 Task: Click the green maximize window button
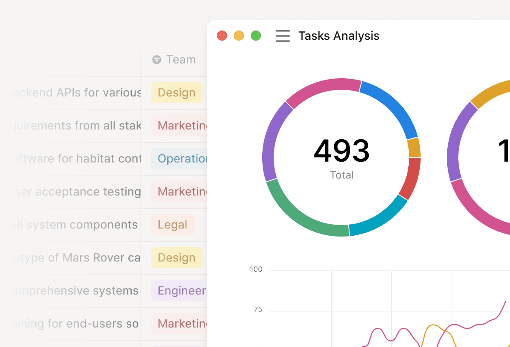click(256, 36)
